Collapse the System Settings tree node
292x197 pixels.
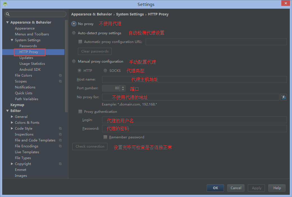click(12, 40)
